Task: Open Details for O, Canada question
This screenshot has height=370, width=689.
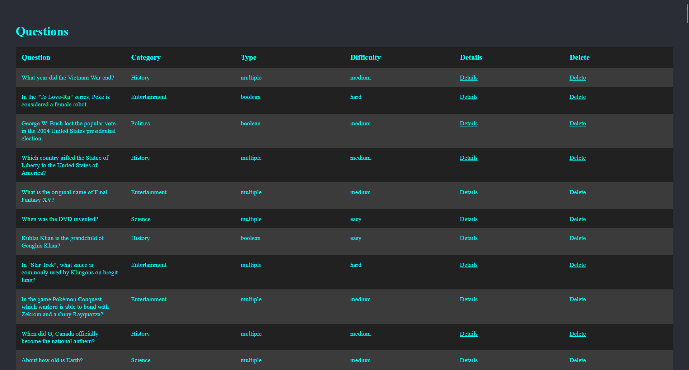Action: [x=468, y=334]
